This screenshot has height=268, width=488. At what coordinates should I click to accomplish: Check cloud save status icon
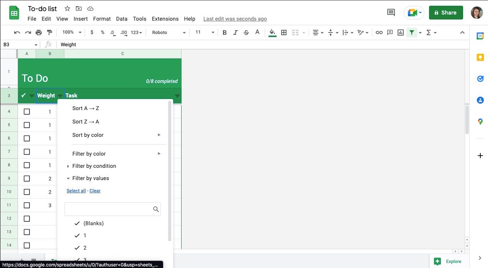(90, 8)
